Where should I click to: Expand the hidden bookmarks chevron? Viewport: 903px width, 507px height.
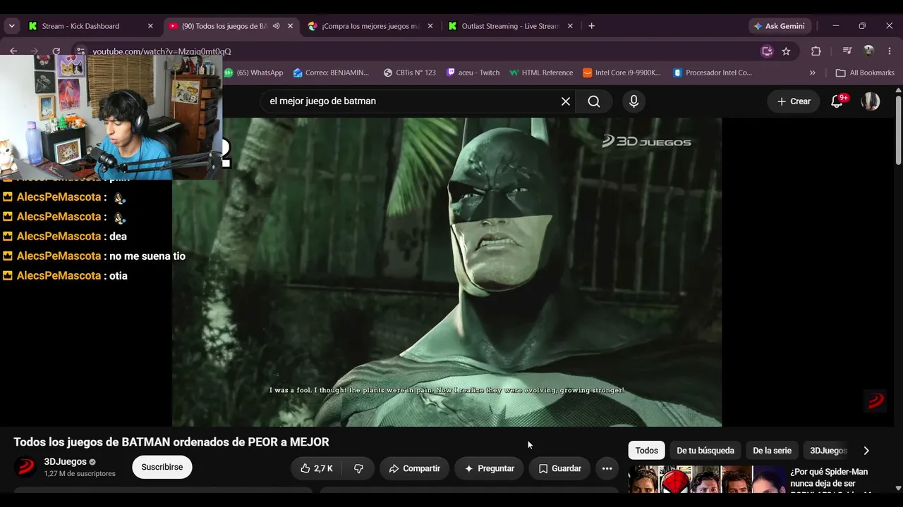(x=812, y=73)
